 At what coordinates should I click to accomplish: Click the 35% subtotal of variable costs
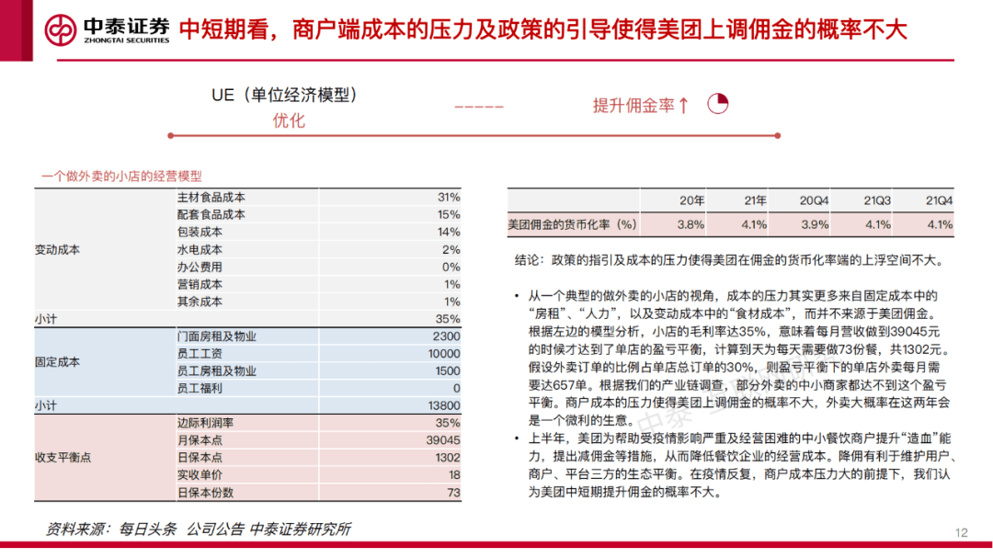pos(448,319)
